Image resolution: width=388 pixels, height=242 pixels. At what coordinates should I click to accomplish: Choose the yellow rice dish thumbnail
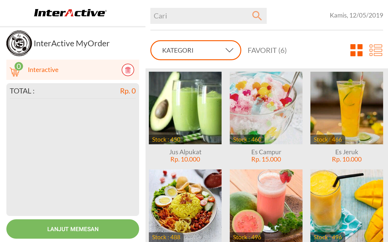(x=185, y=206)
